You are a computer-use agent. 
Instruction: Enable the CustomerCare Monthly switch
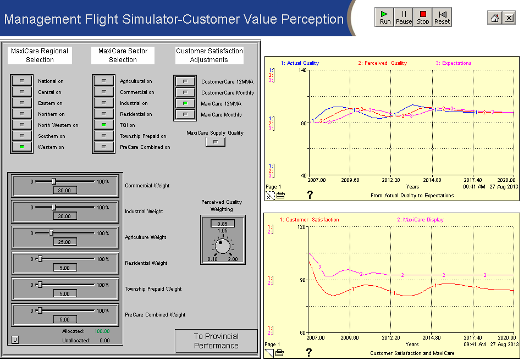click(x=185, y=92)
